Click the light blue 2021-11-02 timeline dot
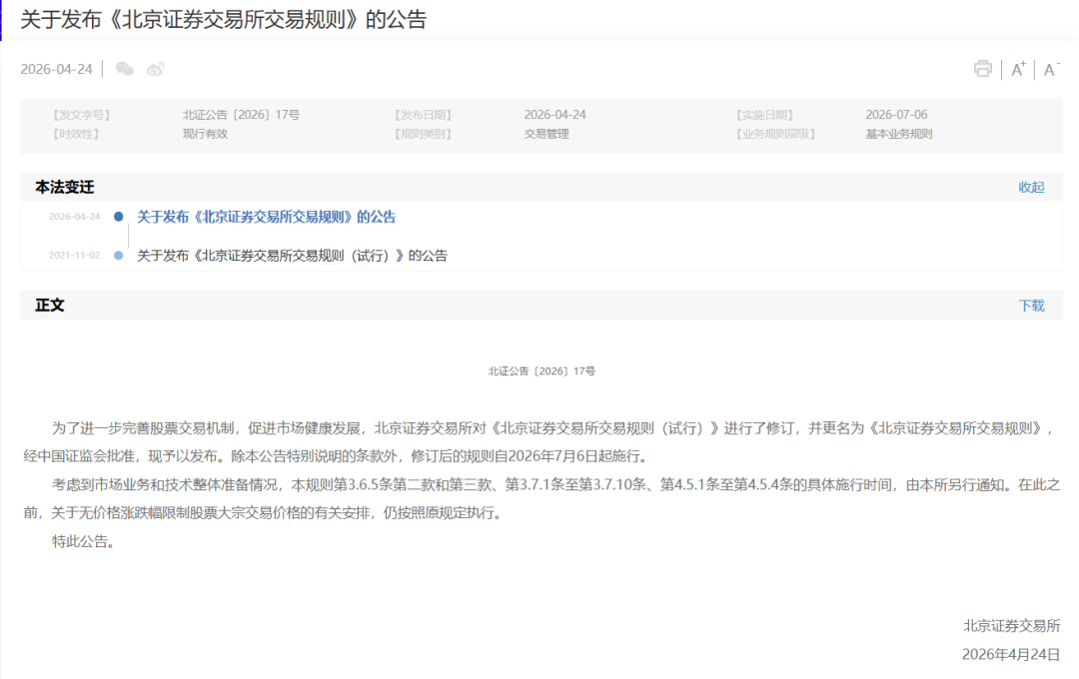 click(x=118, y=256)
